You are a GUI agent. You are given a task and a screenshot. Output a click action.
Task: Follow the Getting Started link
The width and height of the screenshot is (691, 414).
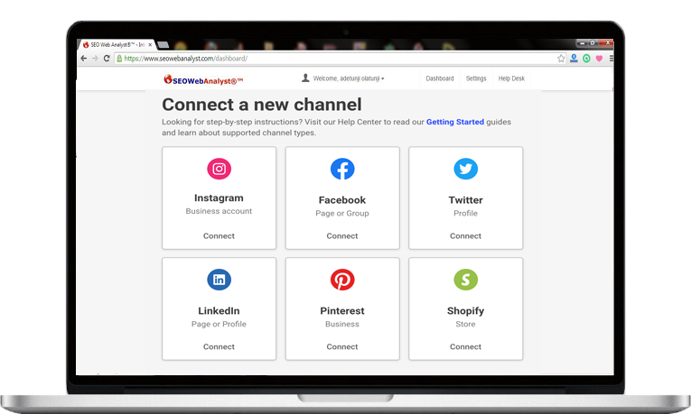[454, 122]
